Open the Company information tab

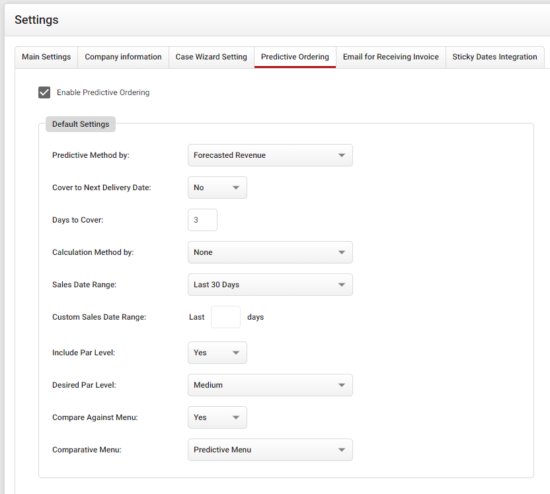pyautogui.click(x=123, y=57)
